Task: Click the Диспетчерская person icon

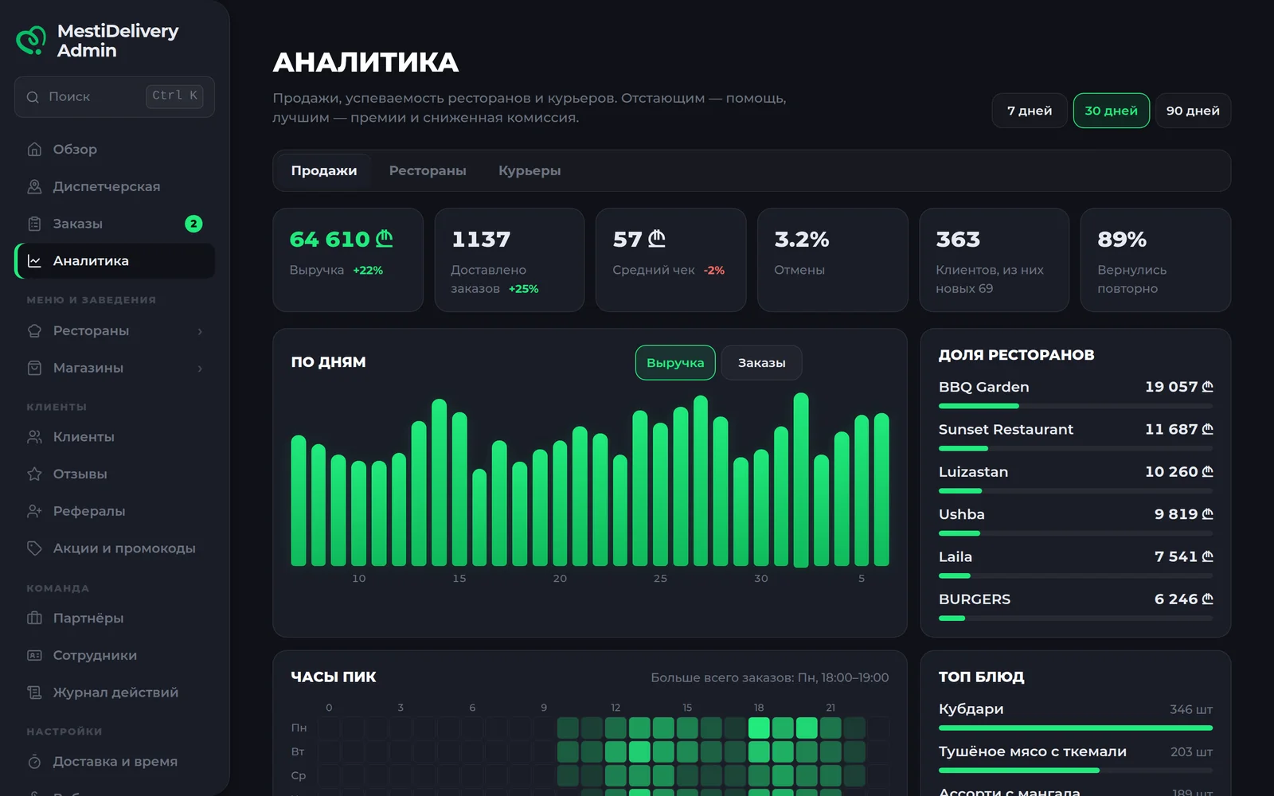Action: pos(34,186)
